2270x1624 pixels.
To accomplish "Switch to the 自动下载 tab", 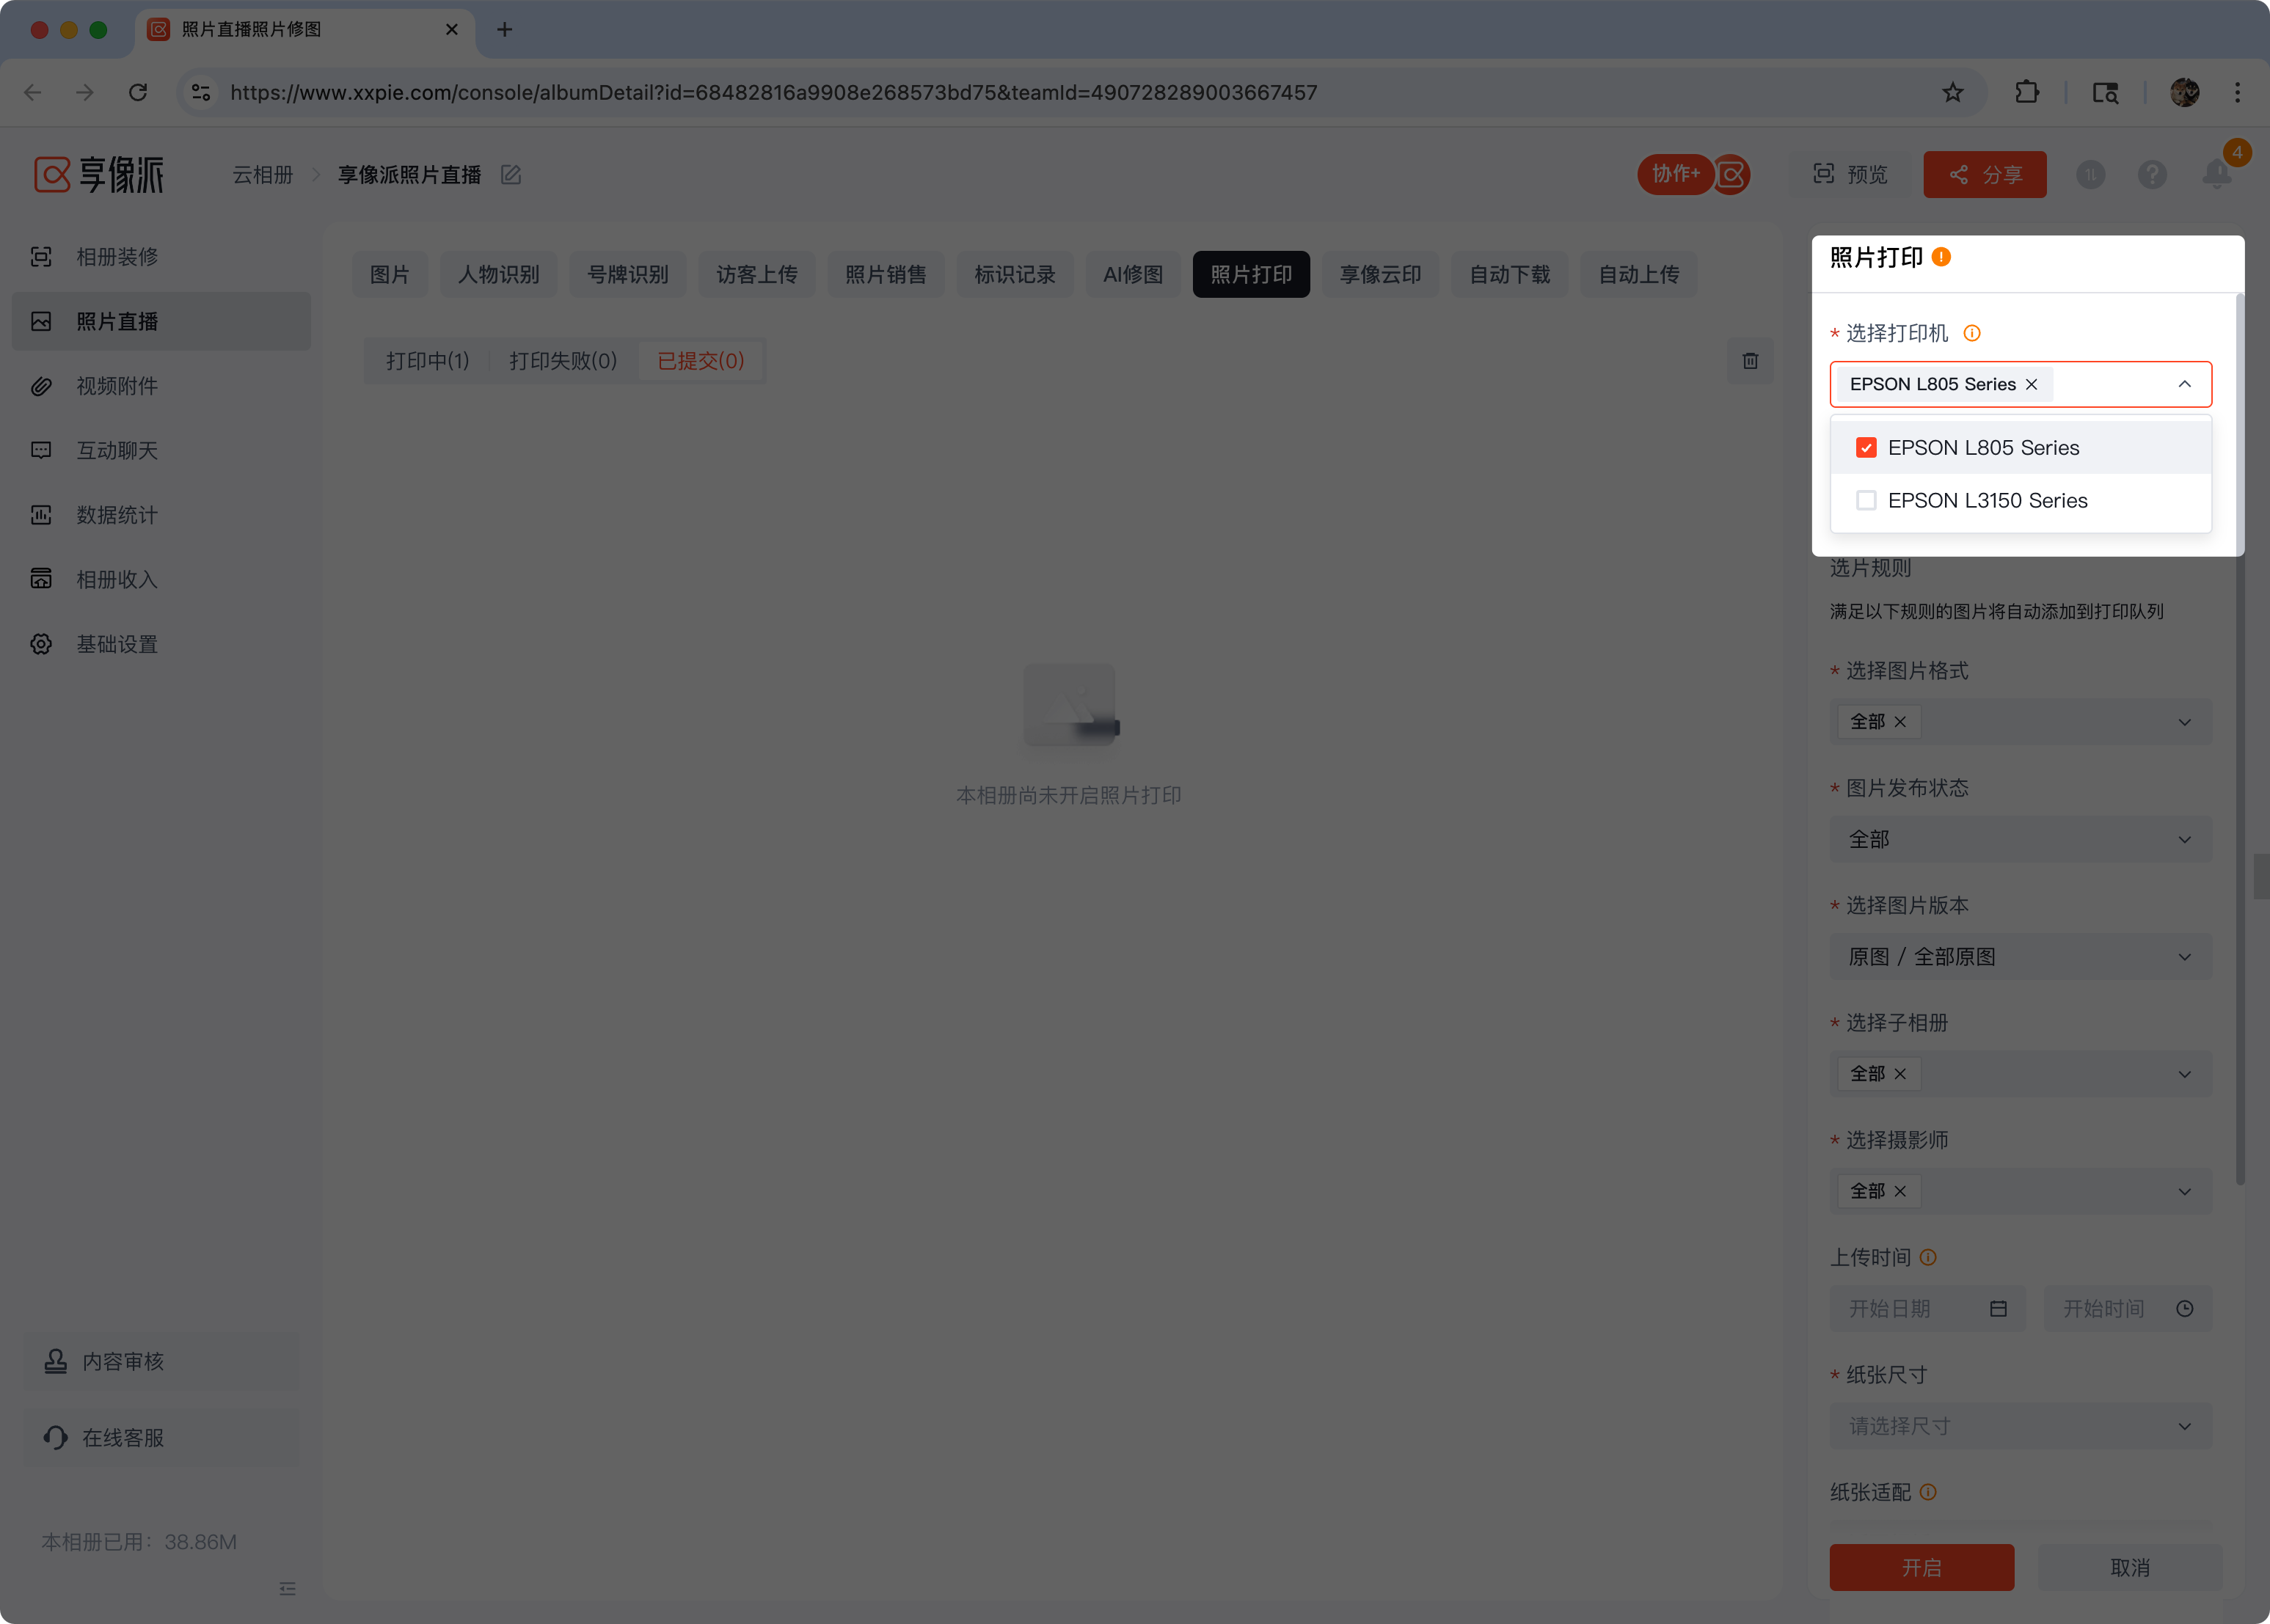I will tap(1509, 274).
